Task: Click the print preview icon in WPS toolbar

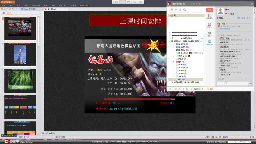Action: tap(10, 9)
